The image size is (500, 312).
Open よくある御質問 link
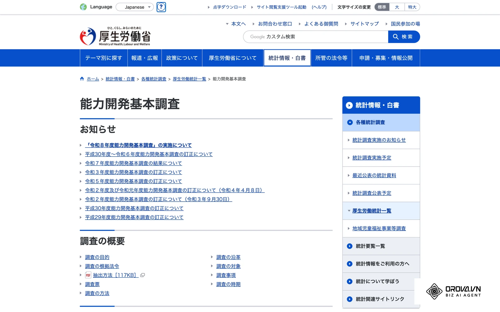pos(321,24)
